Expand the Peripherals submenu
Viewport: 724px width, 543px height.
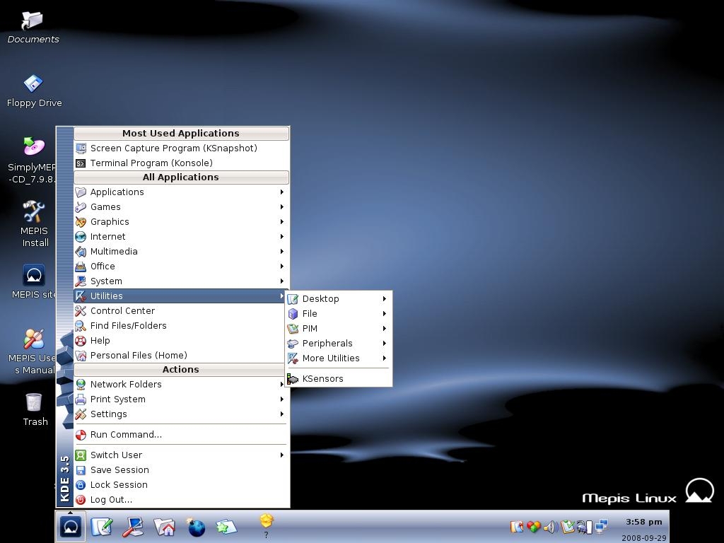click(x=327, y=344)
